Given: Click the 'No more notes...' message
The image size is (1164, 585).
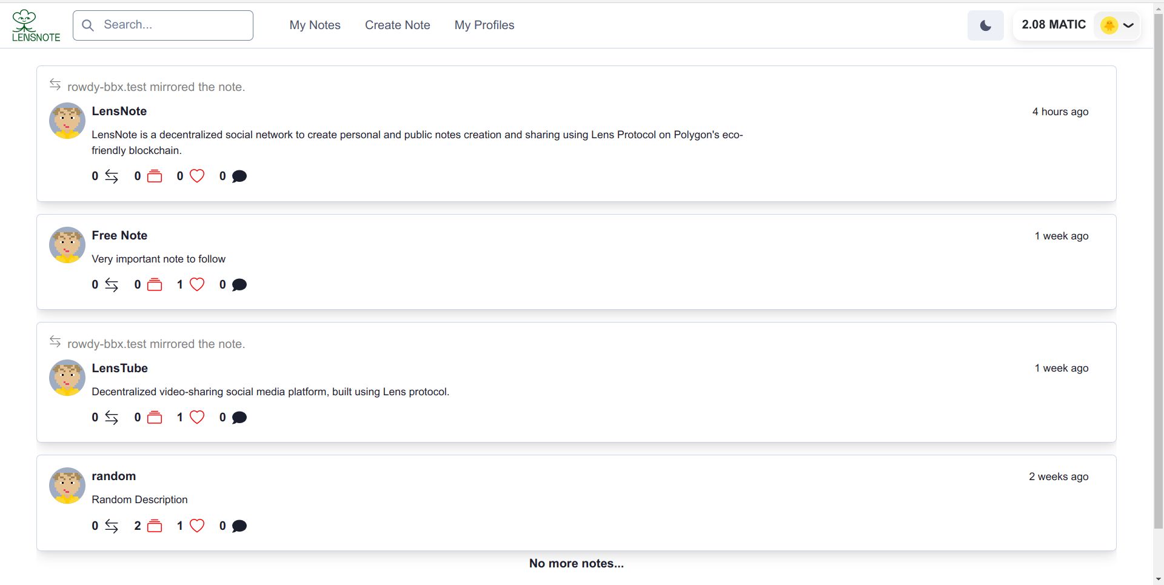Looking at the screenshot, I should [x=576, y=563].
